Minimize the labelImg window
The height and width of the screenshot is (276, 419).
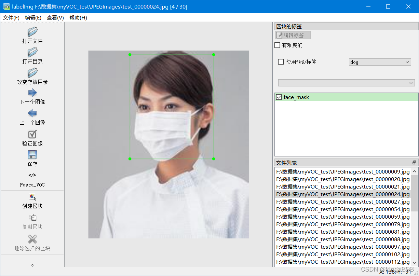368,6
